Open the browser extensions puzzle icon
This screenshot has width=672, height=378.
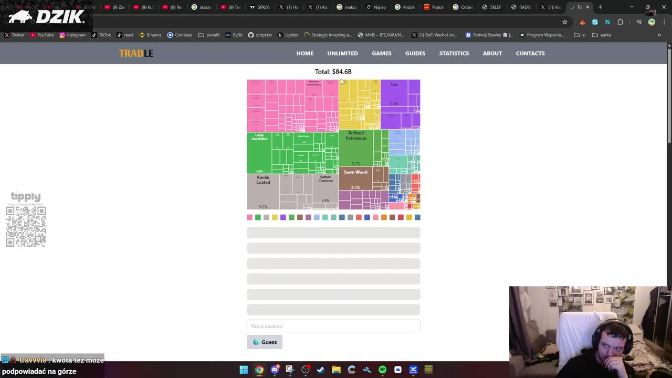coord(621,22)
